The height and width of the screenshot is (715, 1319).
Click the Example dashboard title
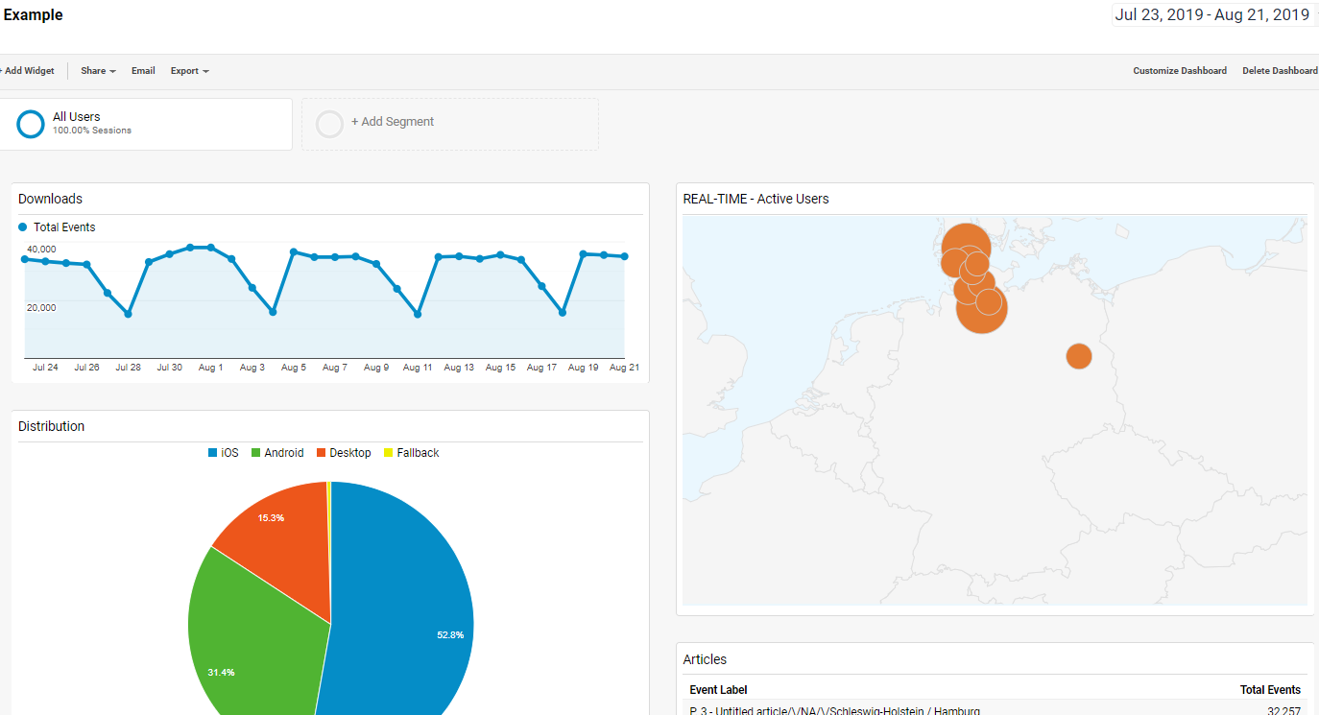(x=33, y=15)
